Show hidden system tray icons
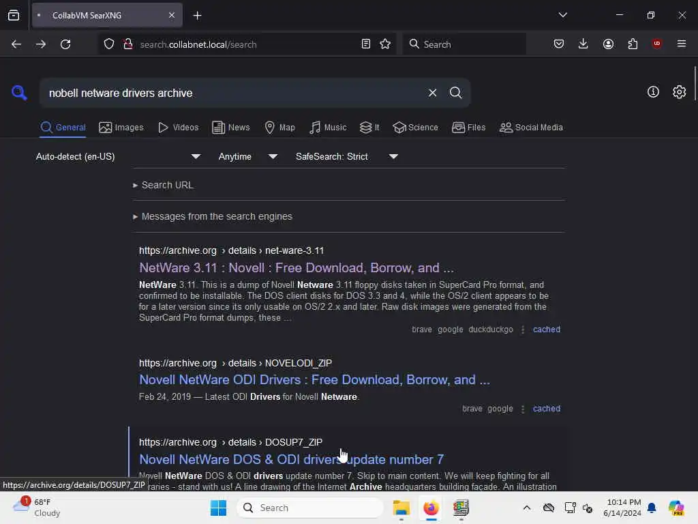Screen dimensions: 698x524 click(x=527, y=508)
